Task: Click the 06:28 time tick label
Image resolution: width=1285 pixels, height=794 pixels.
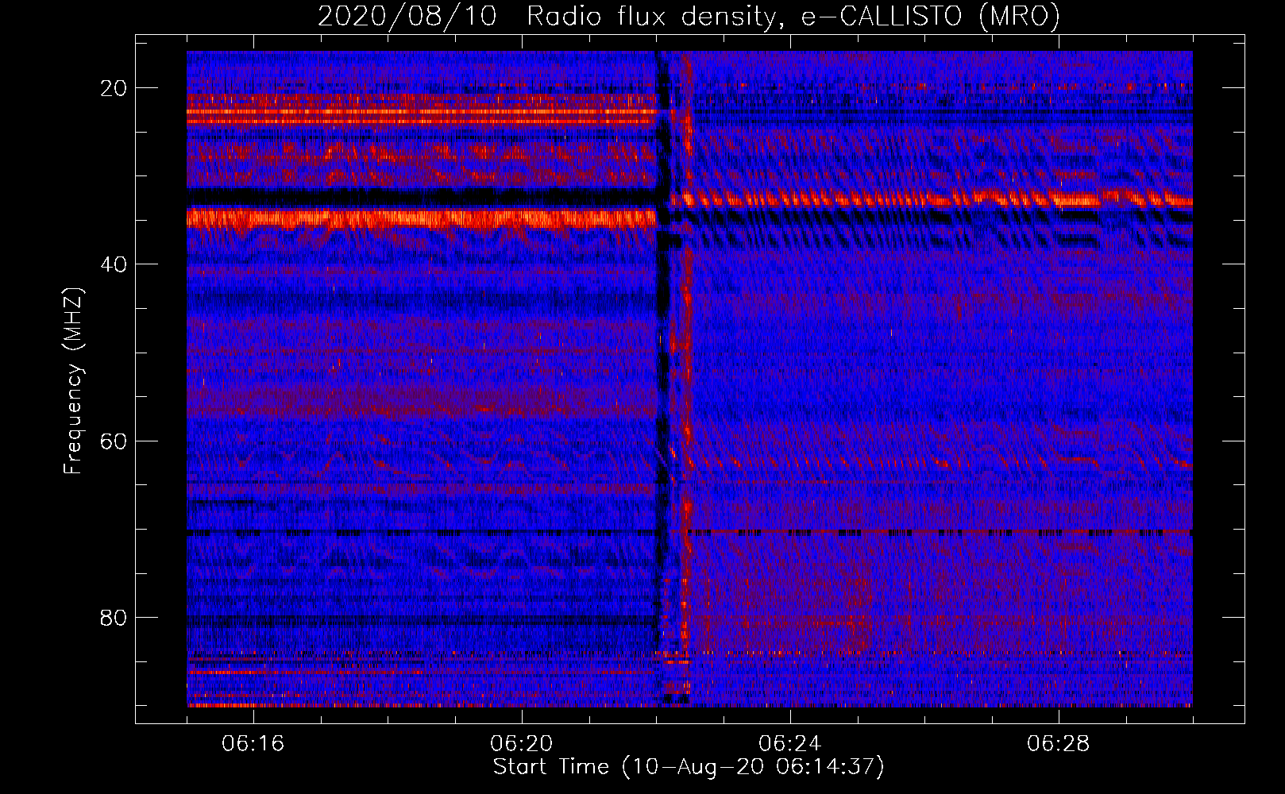Action: tap(1059, 744)
